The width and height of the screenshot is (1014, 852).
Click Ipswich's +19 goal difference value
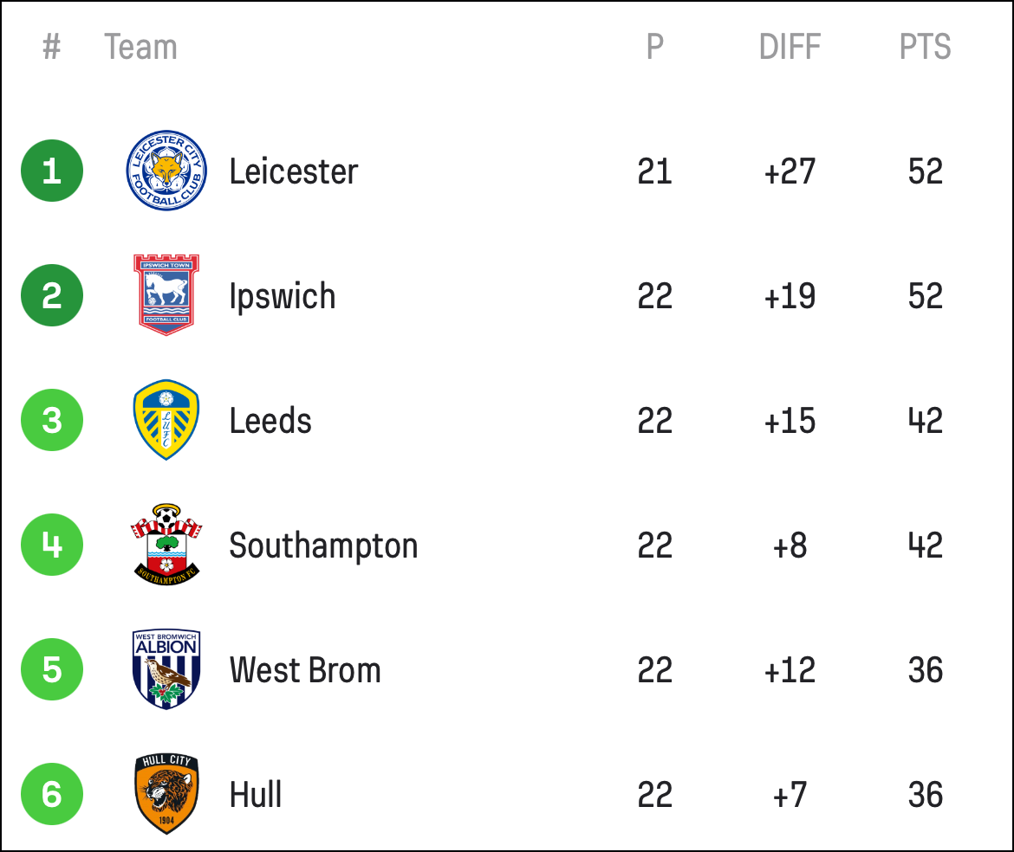point(790,296)
